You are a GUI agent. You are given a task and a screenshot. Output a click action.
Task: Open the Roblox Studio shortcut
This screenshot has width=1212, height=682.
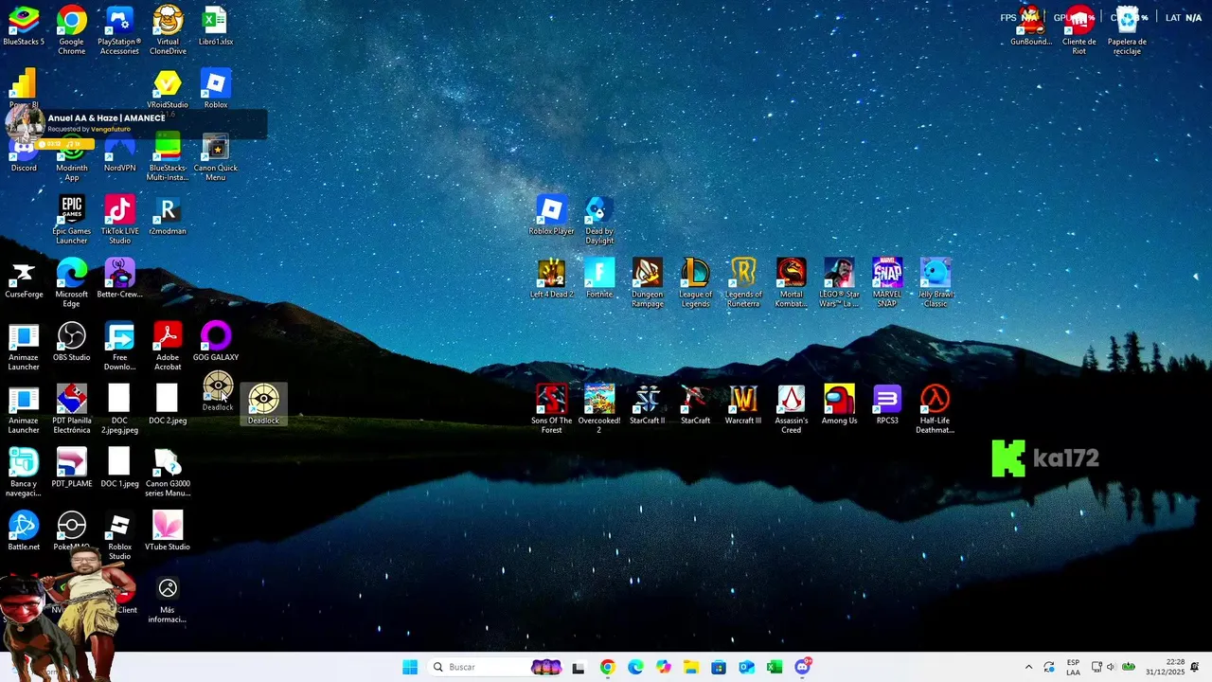click(x=119, y=536)
